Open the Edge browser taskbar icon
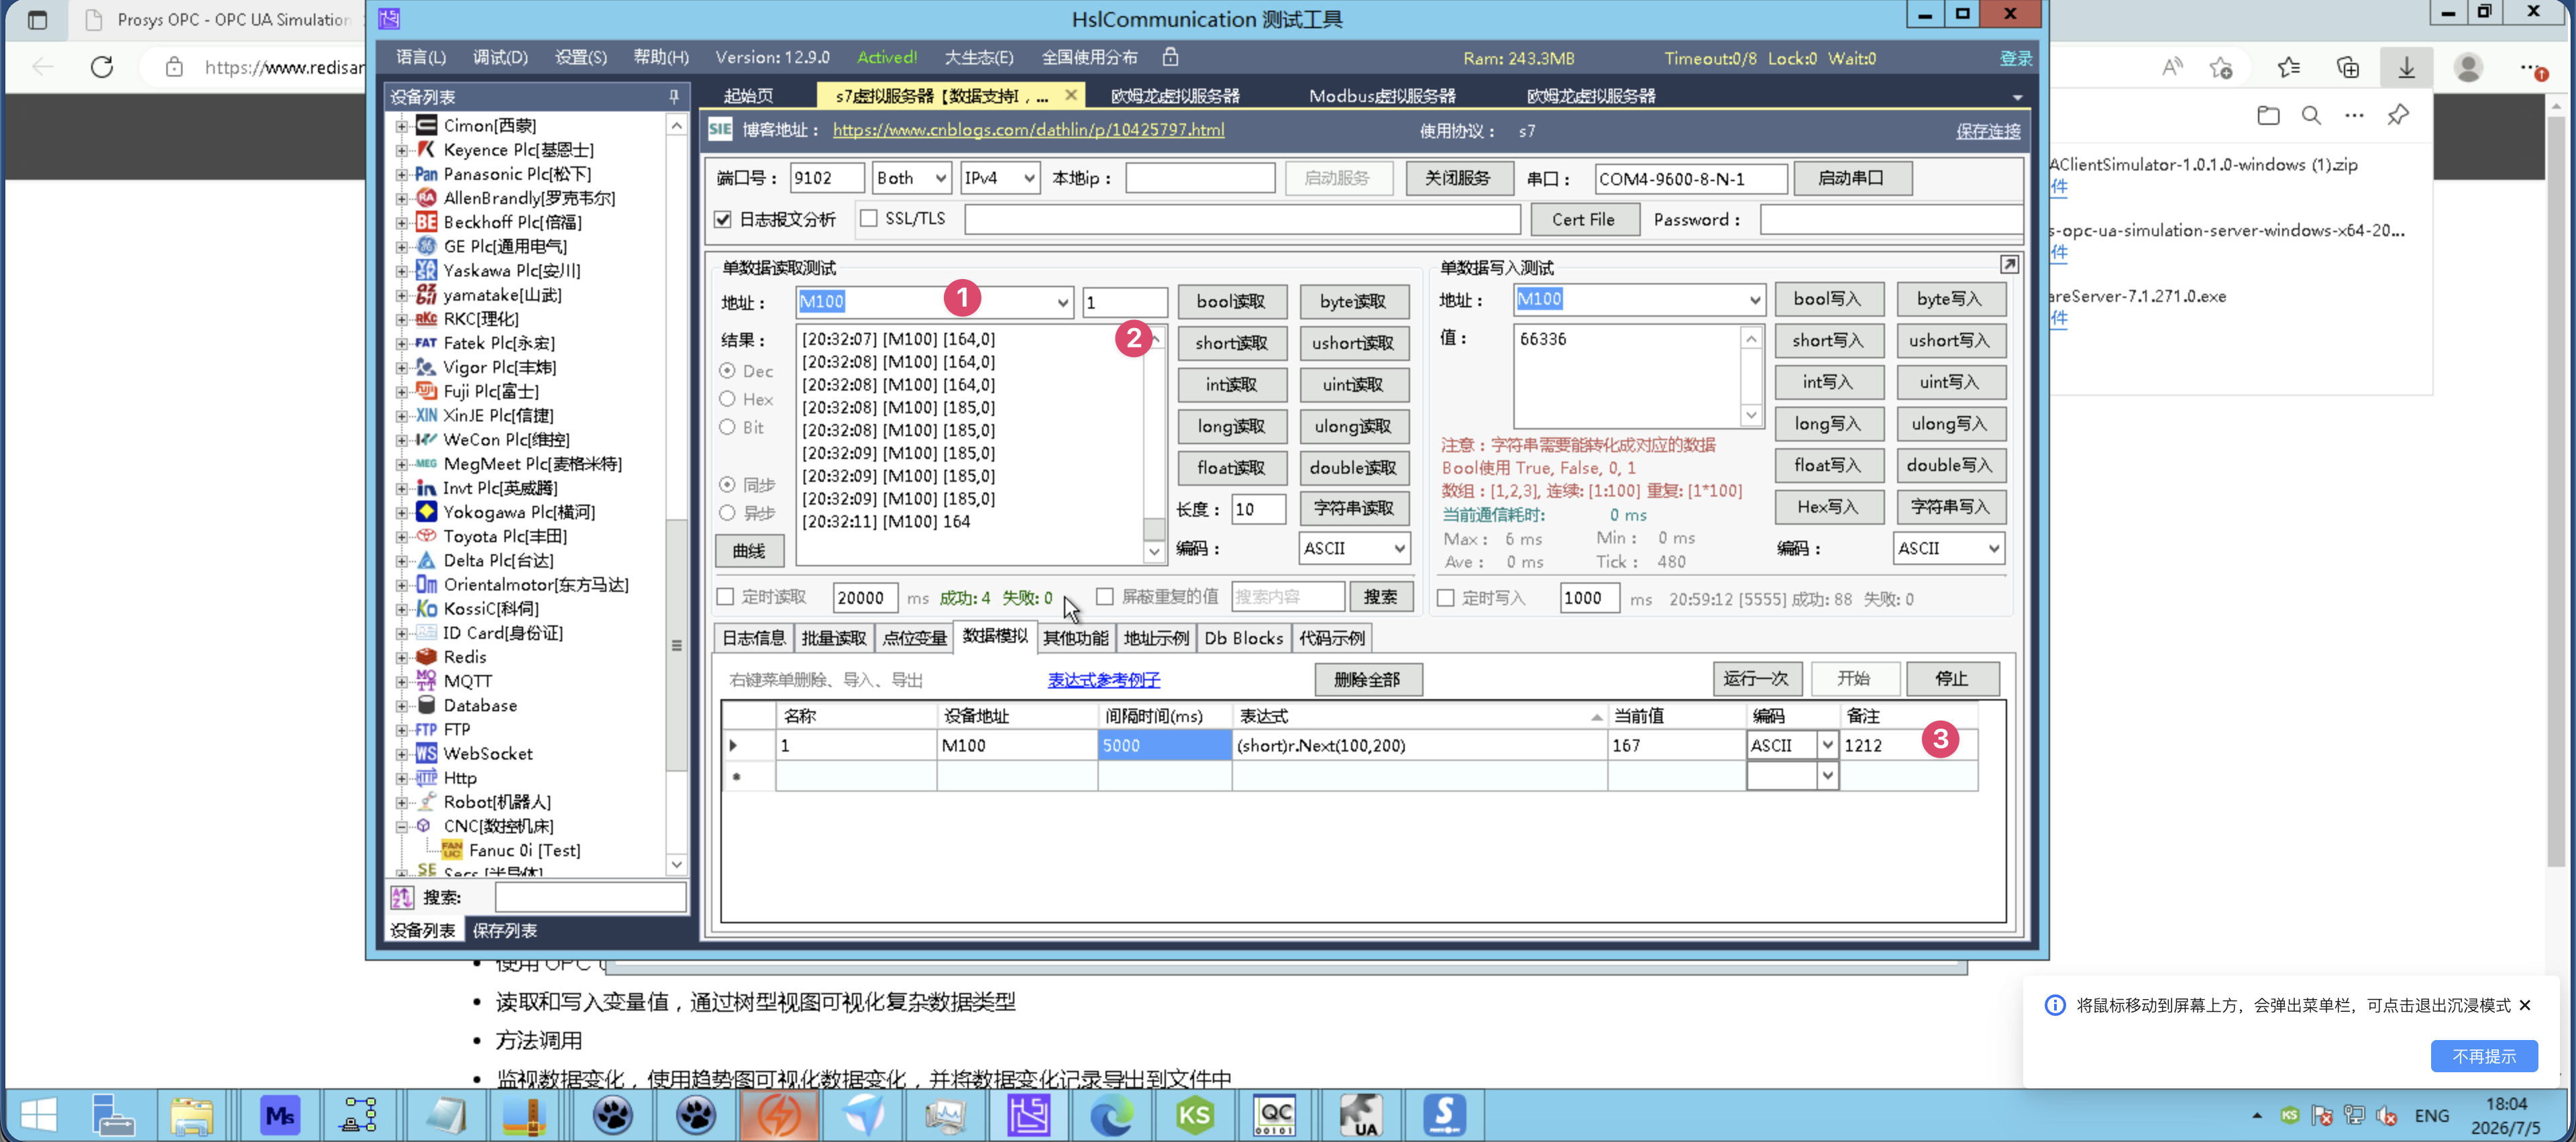 [x=1112, y=1115]
